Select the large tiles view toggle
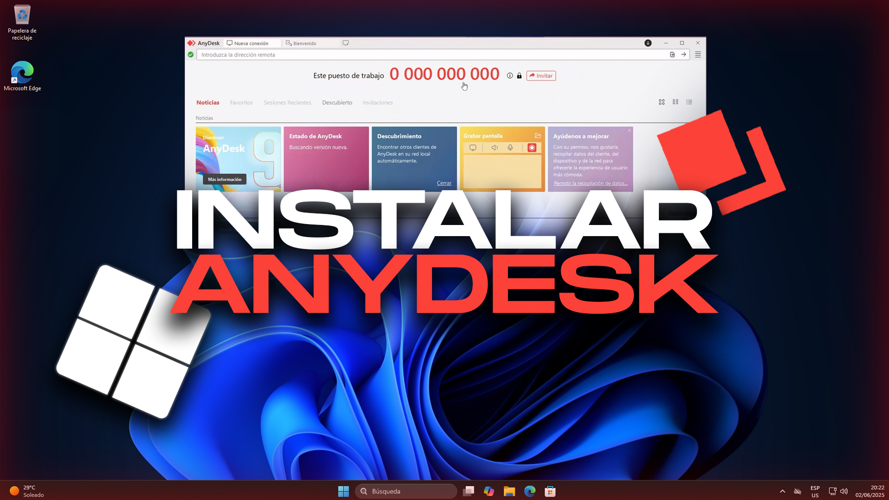Image resolution: width=889 pixels, height=500 pixels. point(662,102)
